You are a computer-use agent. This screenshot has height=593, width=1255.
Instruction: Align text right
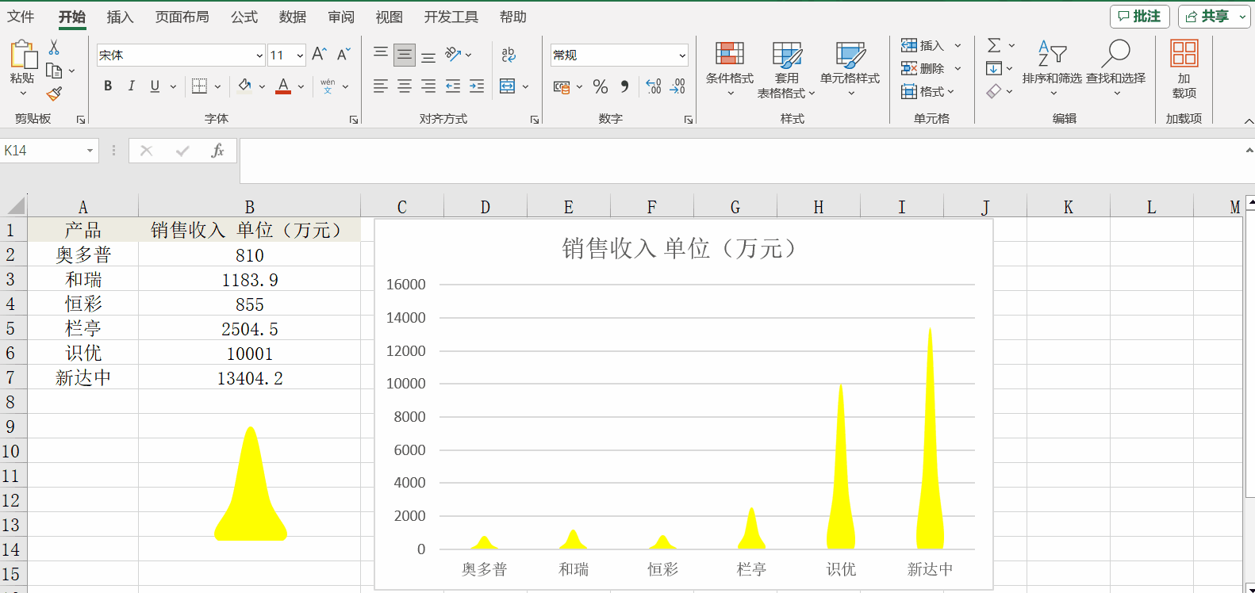point(428,86)
